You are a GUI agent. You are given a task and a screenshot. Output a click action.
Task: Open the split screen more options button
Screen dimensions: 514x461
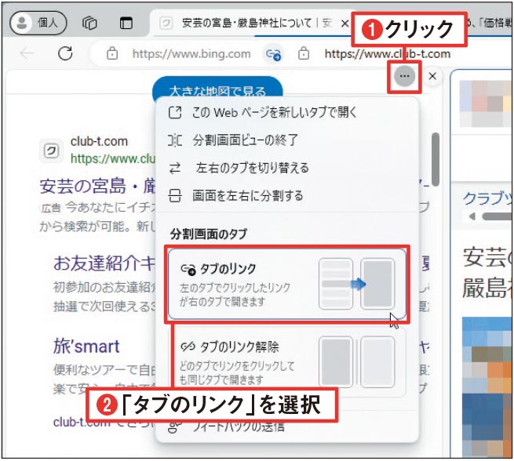(x=404, y=76)
